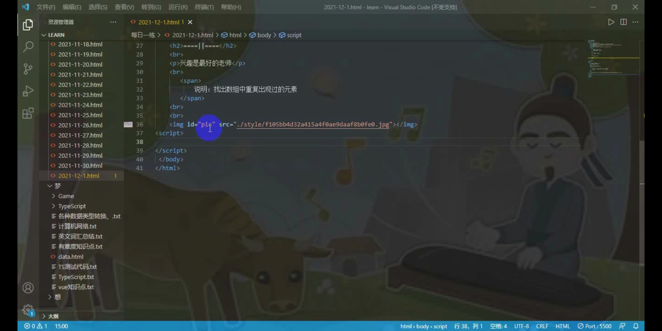
Task: Click CRLF in the status bar
Action: pyautogui.click(x=542, y=326)
